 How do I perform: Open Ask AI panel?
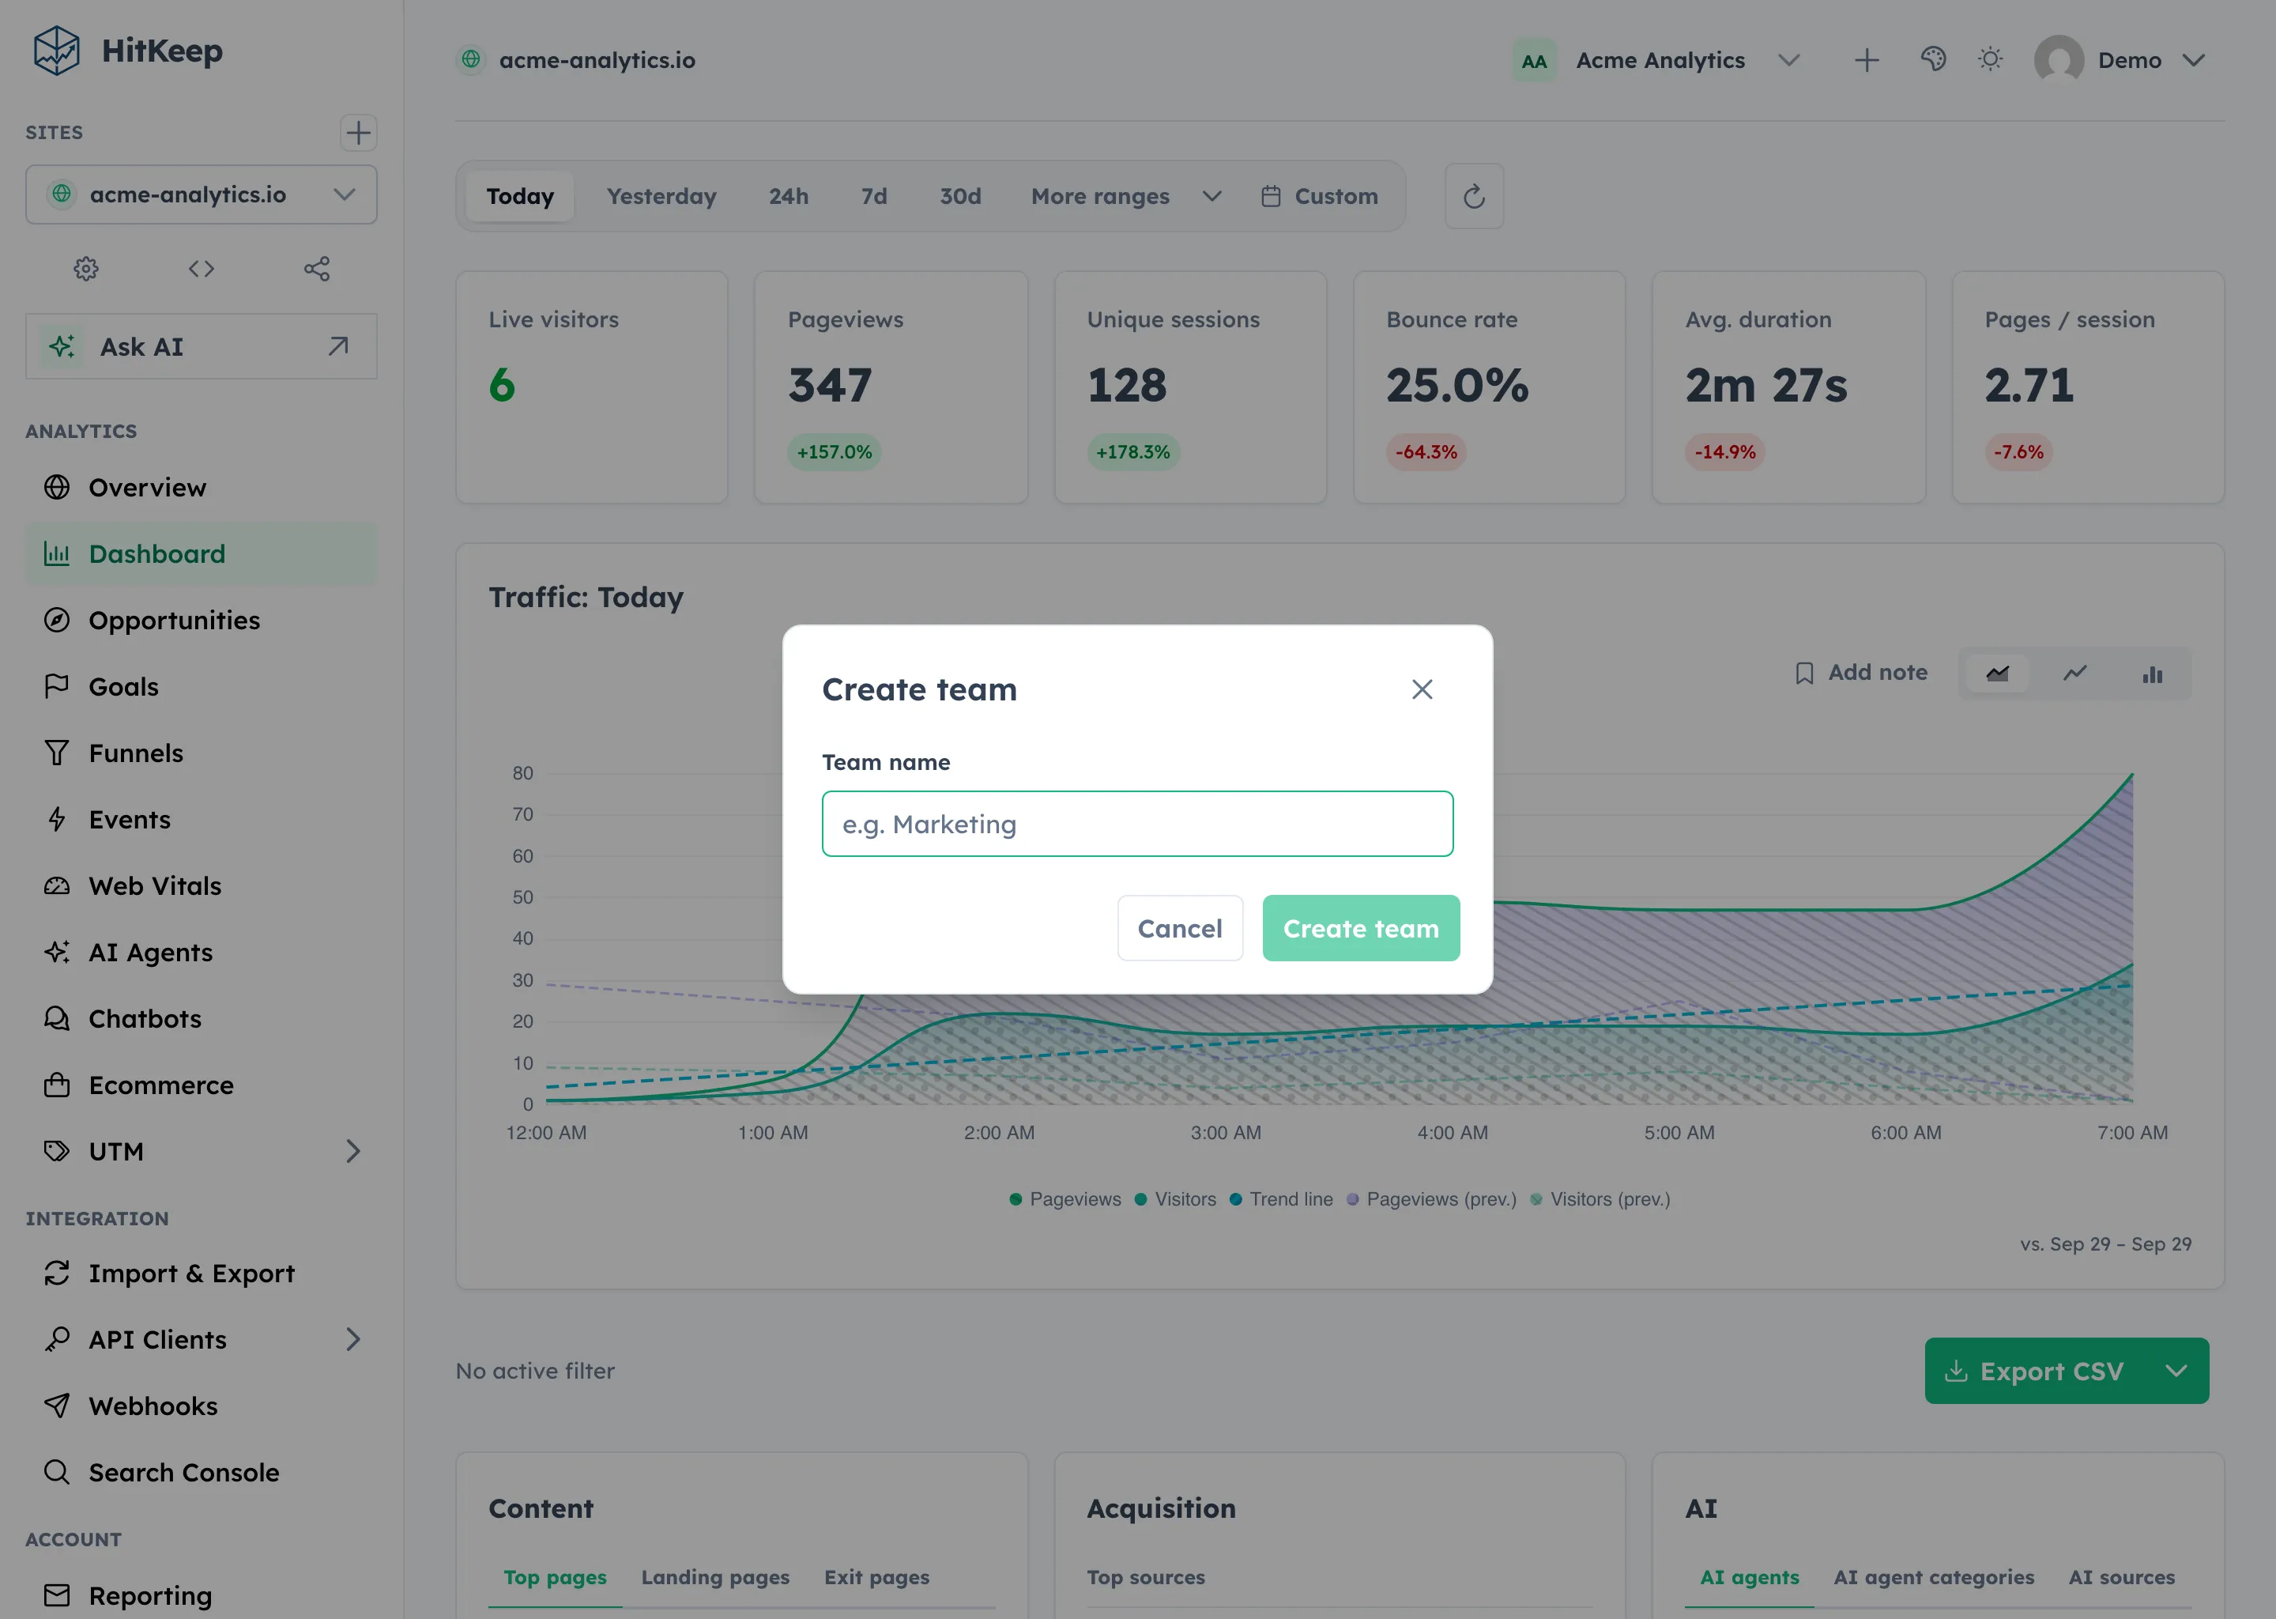(202, 346)
